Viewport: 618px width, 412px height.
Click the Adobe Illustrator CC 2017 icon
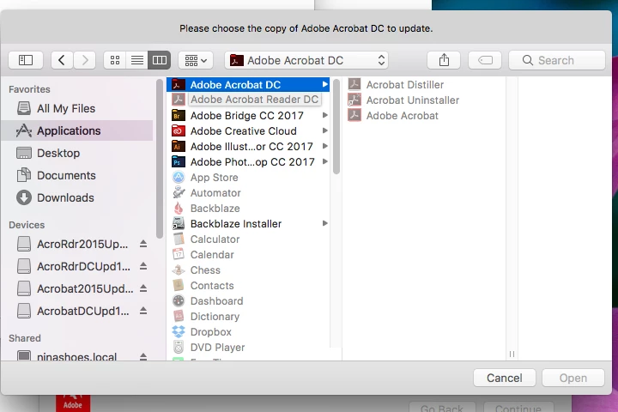tap(179, 146)
